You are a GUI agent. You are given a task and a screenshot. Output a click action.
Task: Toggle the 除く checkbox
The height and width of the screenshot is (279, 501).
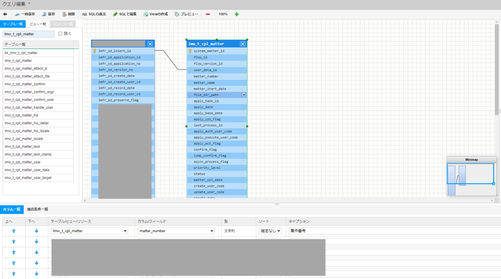click(60, 33)
